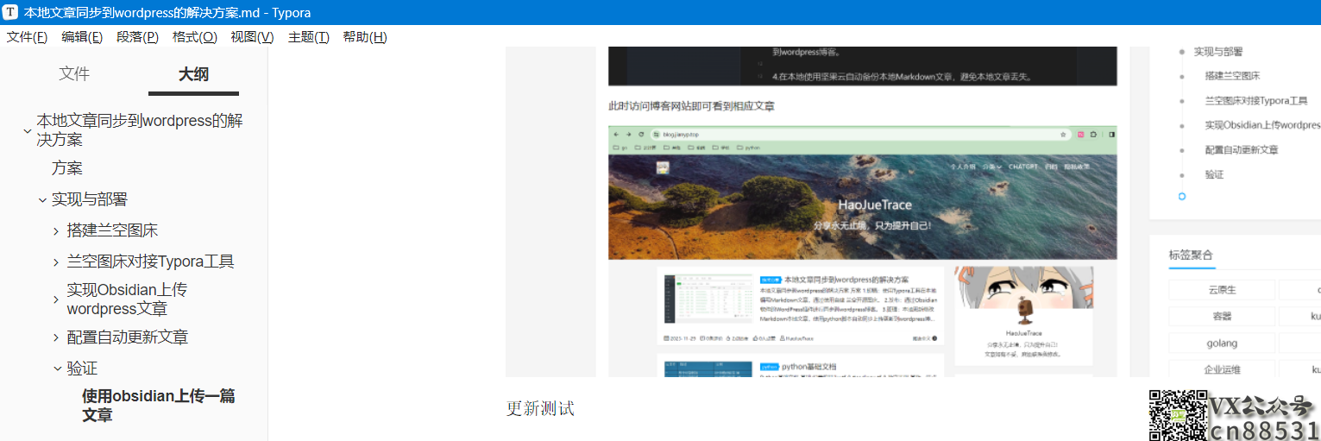The height and width of the screenshot is (441, 1321).
Task: Click the python bookmark folder in embedded browser
Action: (x=749, y=148)
